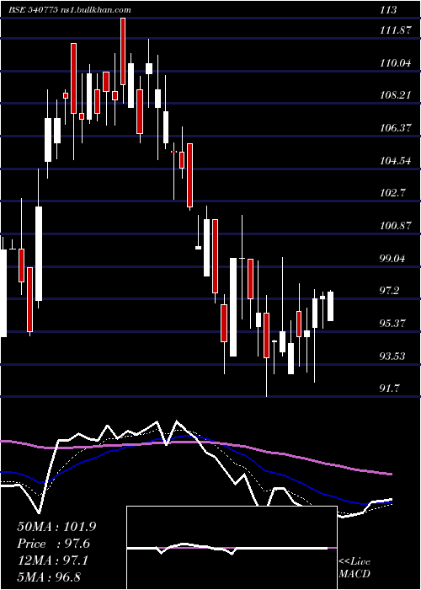Click the blue 12MA line at its right end
The image size is (421, 590).
(x=390, y=502)
